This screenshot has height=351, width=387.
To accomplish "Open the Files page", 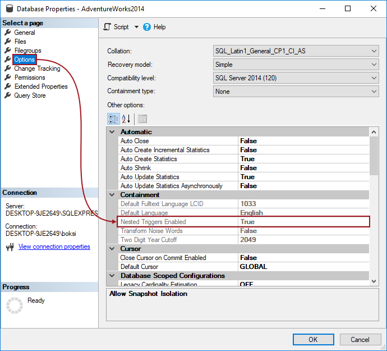I will click(20, 42).
